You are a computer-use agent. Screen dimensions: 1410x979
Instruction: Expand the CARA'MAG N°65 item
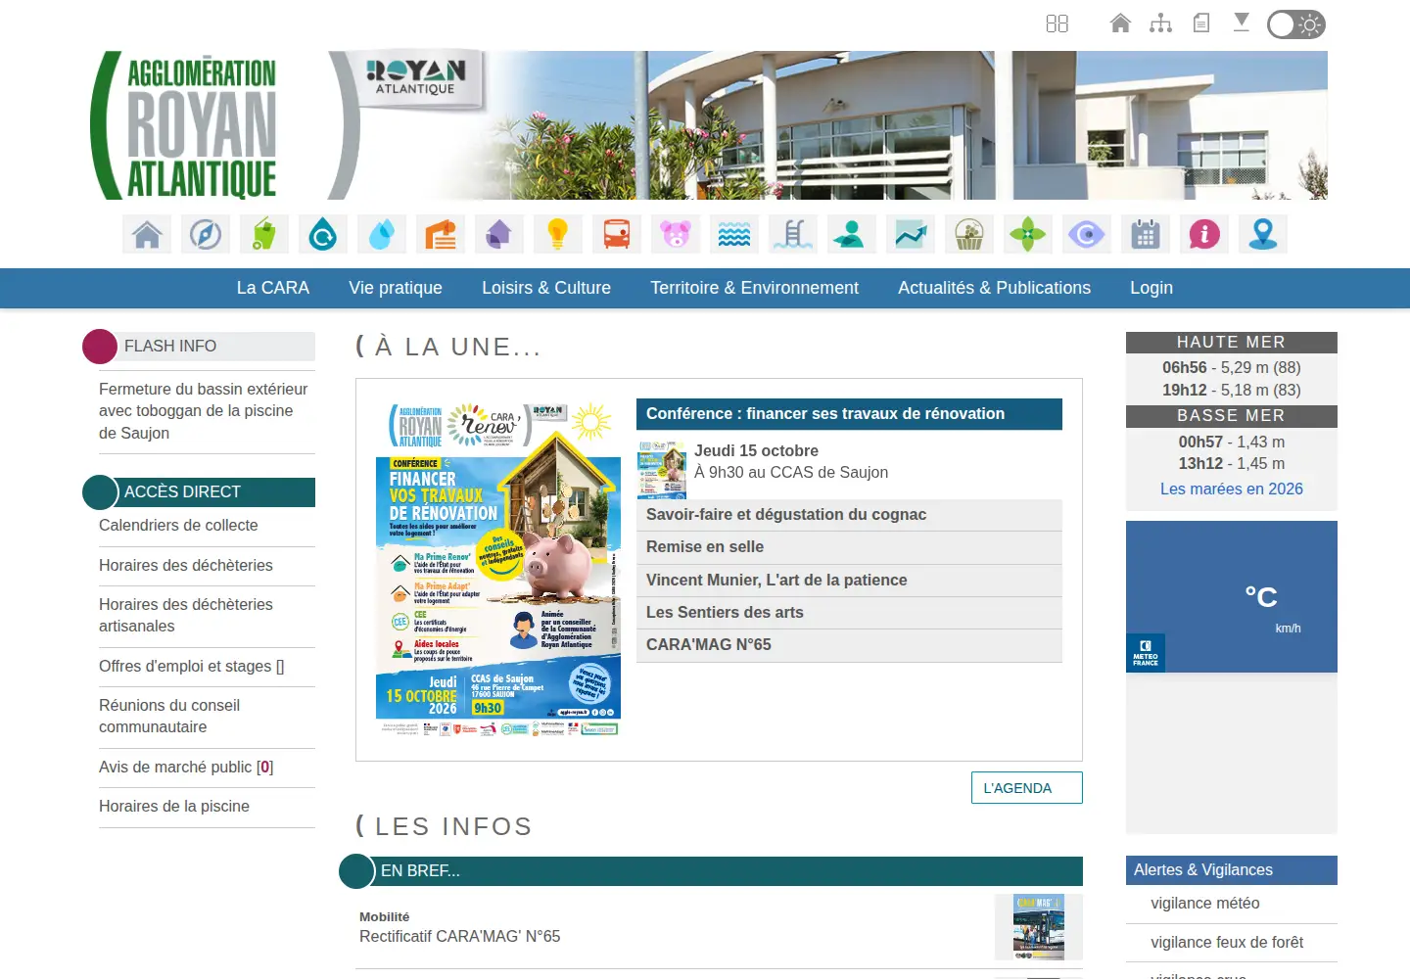click(x=849, y=645)
